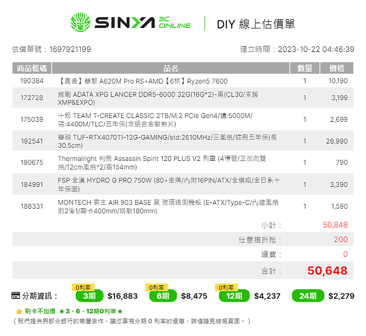Click price 3,390
This screenshot has width=366, height=336.
(339, 185)
